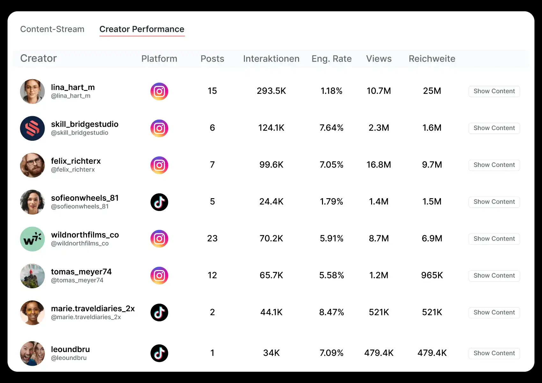Select the Creator Performance tab

click(x=142, y=29)
